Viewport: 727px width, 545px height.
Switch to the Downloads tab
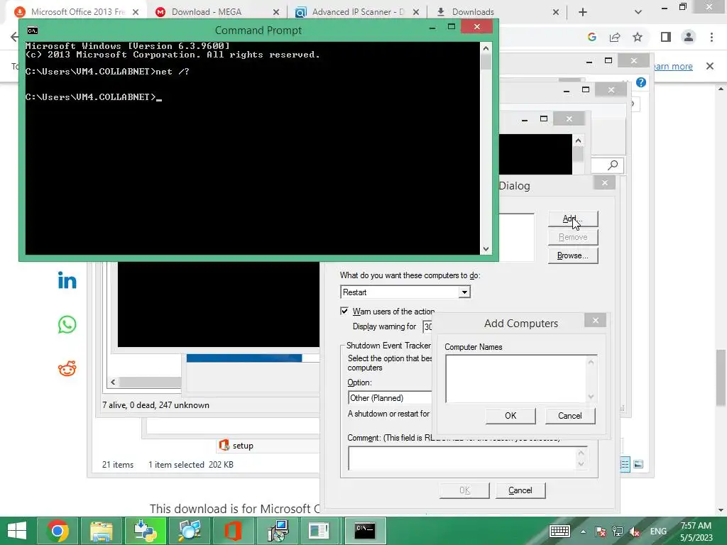coord(473,12)
